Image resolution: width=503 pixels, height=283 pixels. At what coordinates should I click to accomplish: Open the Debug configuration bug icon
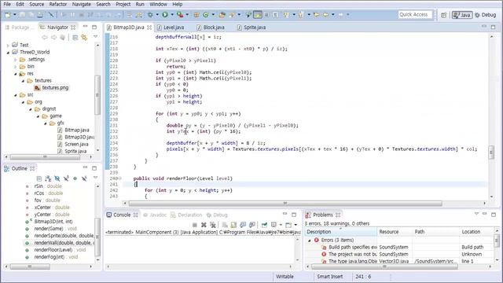pyautogui.click(x=150, y=15)
